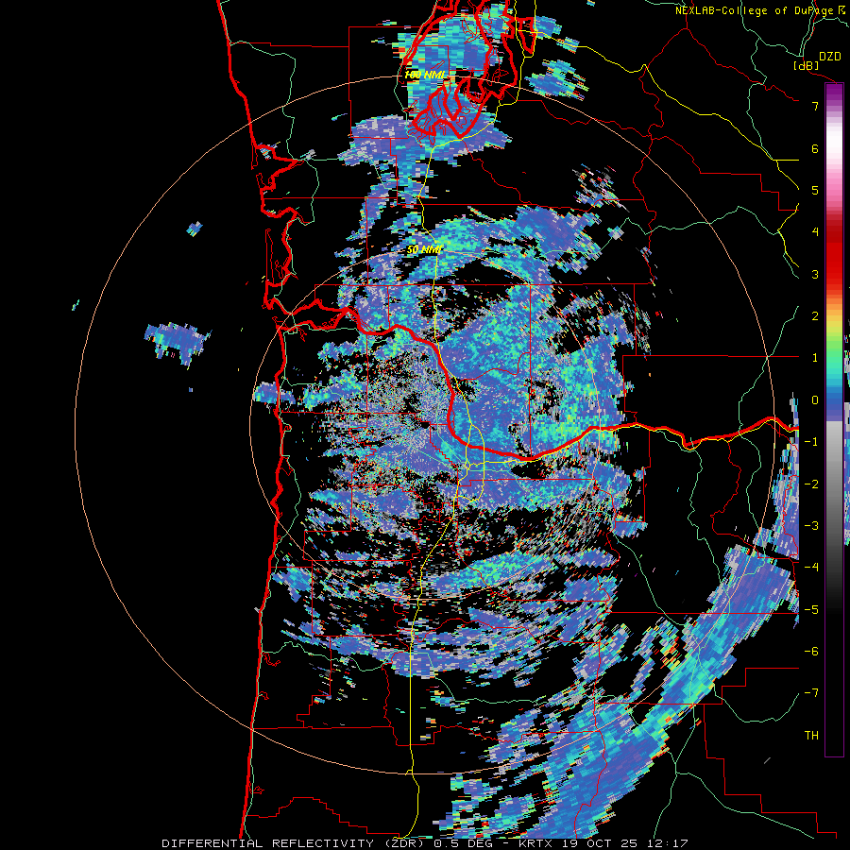
Task: Click the -2 value on color scale
Action: tap(811, 484)
